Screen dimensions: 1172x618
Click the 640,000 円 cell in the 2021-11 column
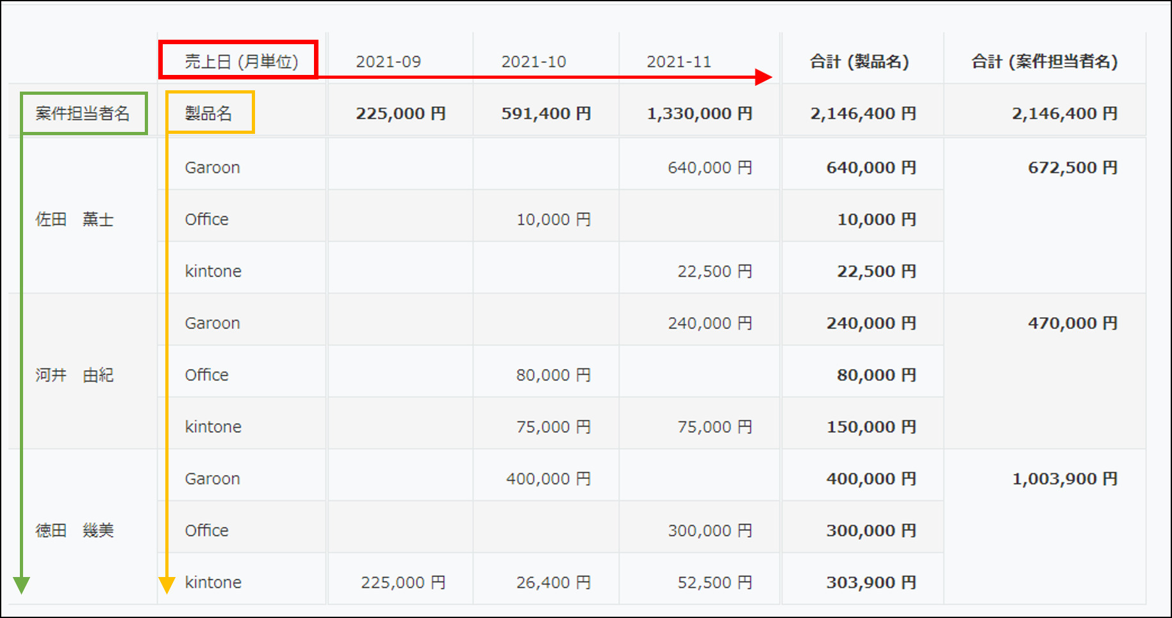click(x=710, y=167)
